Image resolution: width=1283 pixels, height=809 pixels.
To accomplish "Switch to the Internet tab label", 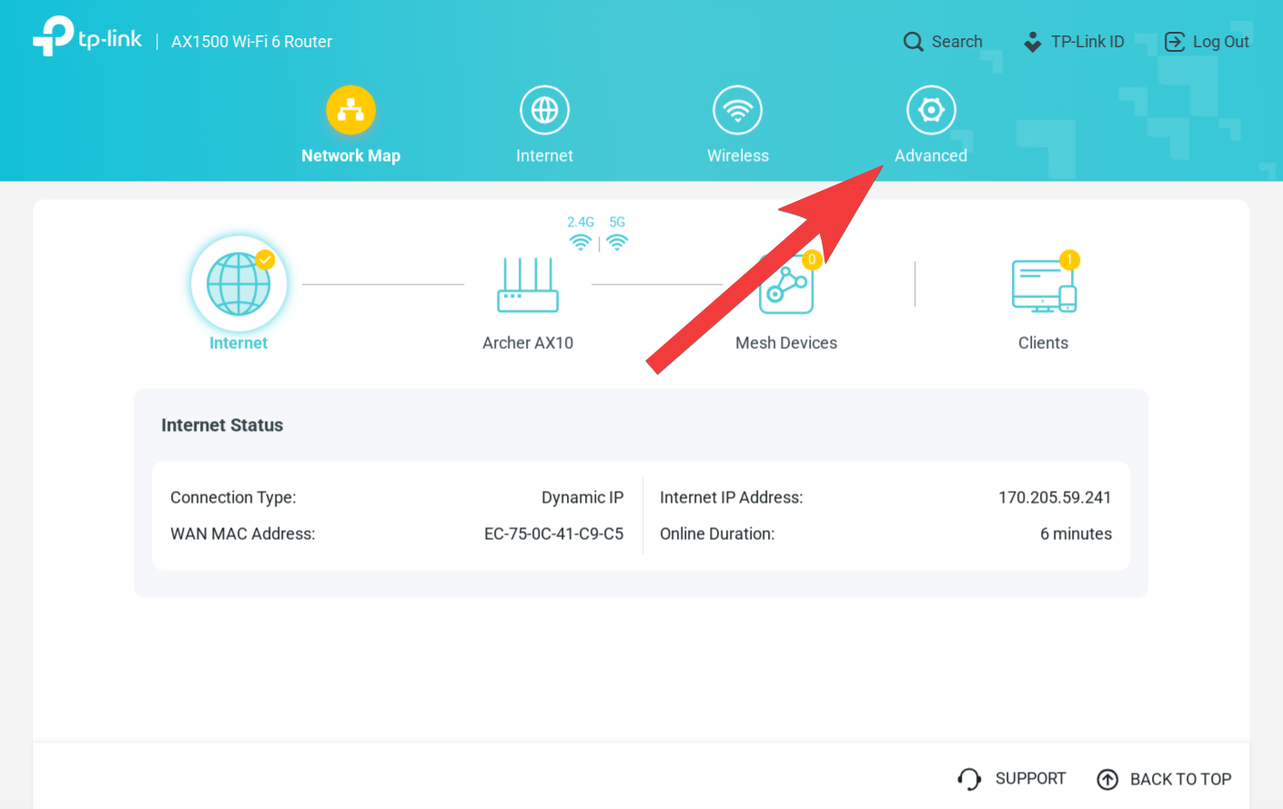I will (544, 155).
